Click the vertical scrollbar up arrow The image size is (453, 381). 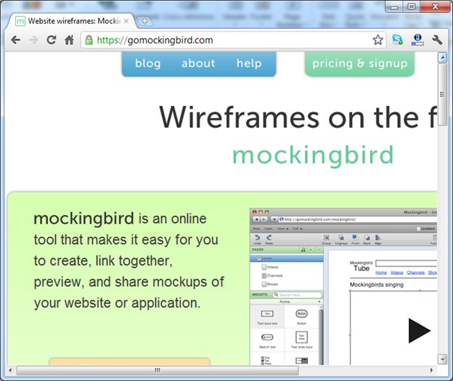[x=442, y=57]
